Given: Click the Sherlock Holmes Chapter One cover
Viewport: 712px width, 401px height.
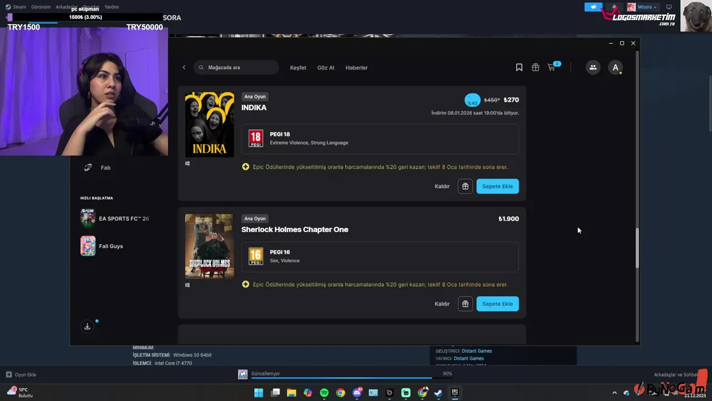Looking at the screenshot, I should click(209, 246).
